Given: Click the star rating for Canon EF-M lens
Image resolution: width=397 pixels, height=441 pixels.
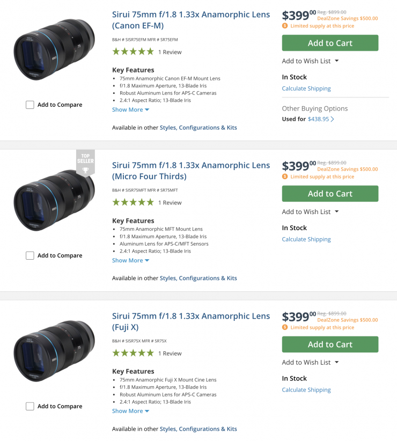Looking at the screenshot, I should click(x=133, y=52).
